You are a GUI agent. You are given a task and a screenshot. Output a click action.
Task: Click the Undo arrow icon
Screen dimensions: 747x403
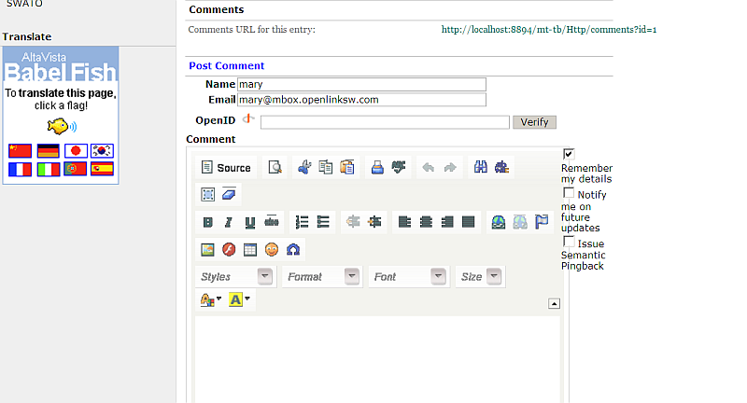pos(429,168)
